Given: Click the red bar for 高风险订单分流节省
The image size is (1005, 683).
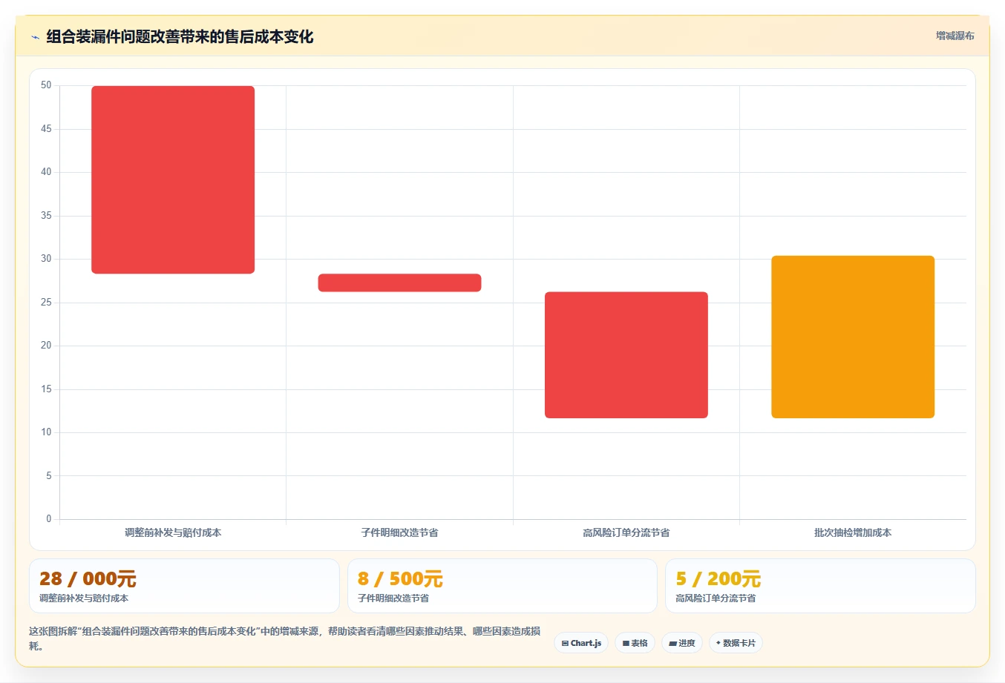Looking at the screenshot, I should (x=626, y=354).
